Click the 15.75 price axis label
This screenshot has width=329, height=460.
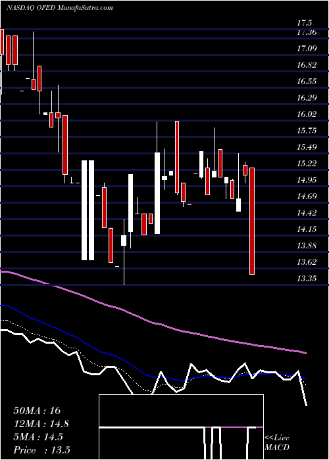[x=307, y=130]
